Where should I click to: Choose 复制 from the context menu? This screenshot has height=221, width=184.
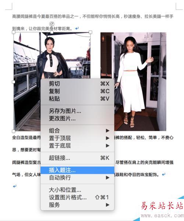tap(77, 91)
